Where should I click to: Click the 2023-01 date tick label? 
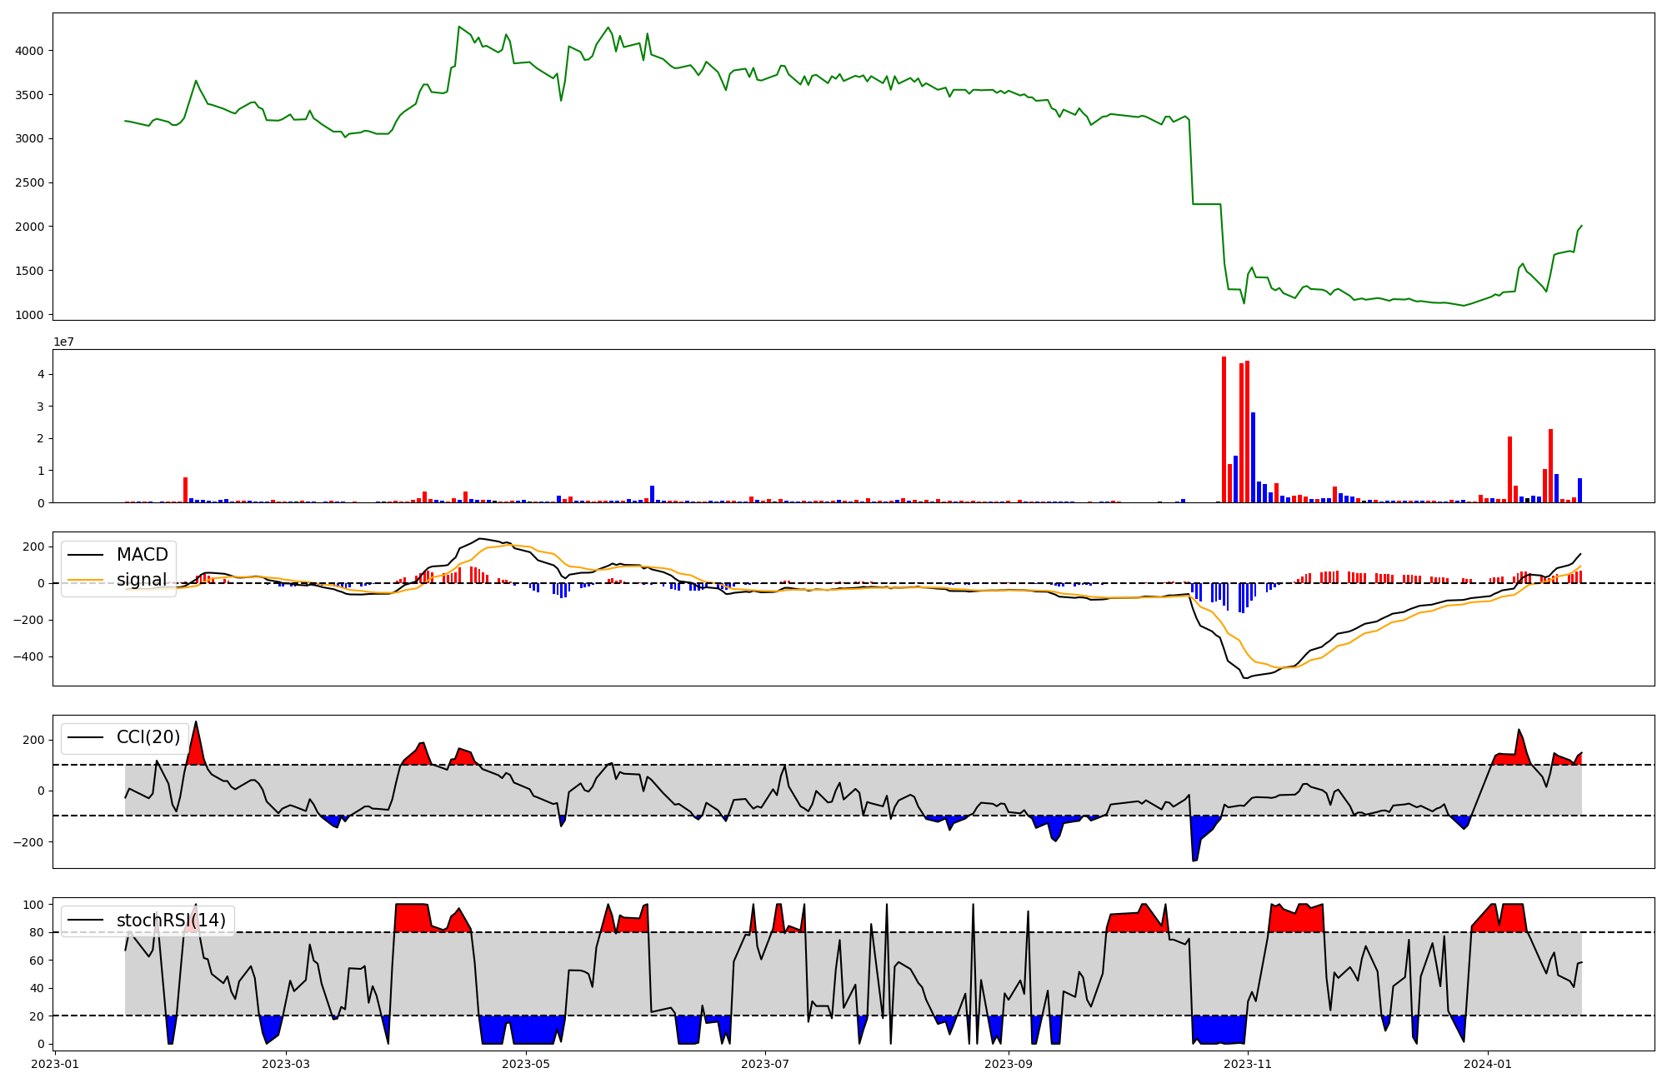click(55, 1064)
